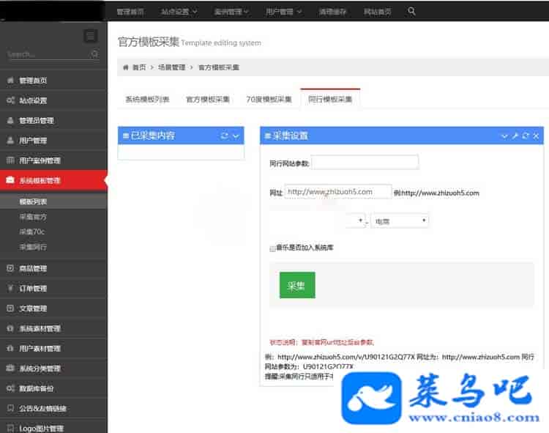Click the refresh icon in 已采集内容 panel
This screenshot has width=549, height=433.
[x=225, y=136]
